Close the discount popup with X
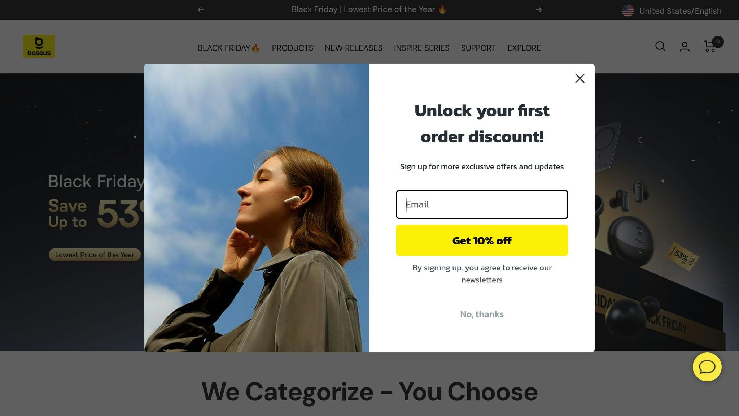 (x=580, y=78)
